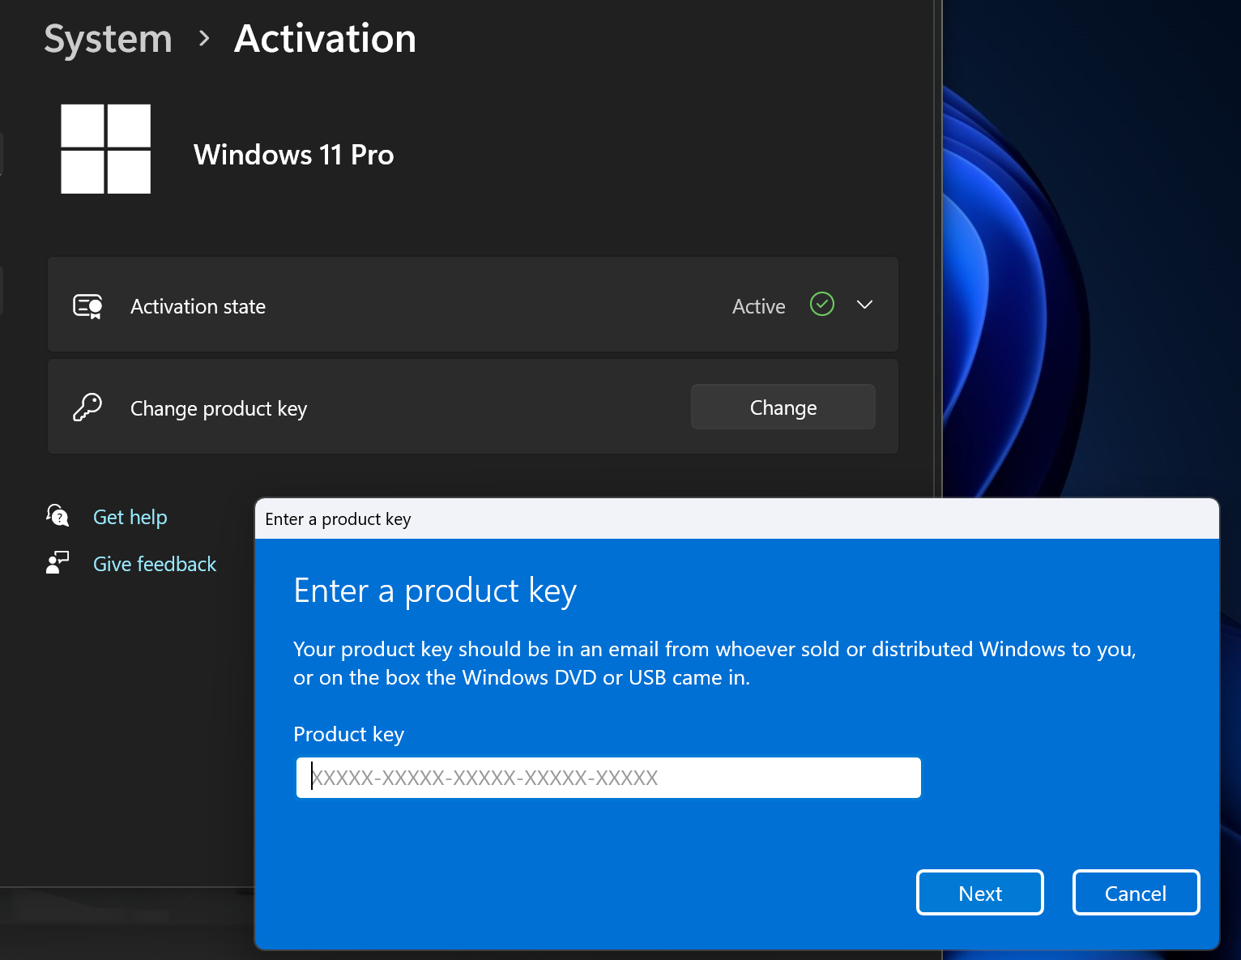Select the Windows 11 Pro edition label
The image size is (1241, 960).
point(293,154)
